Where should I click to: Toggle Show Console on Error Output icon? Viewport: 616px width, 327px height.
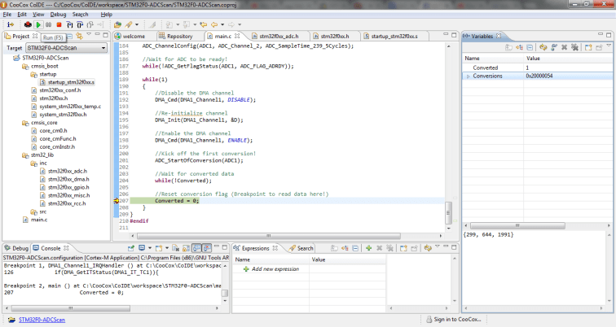[207, 248]
